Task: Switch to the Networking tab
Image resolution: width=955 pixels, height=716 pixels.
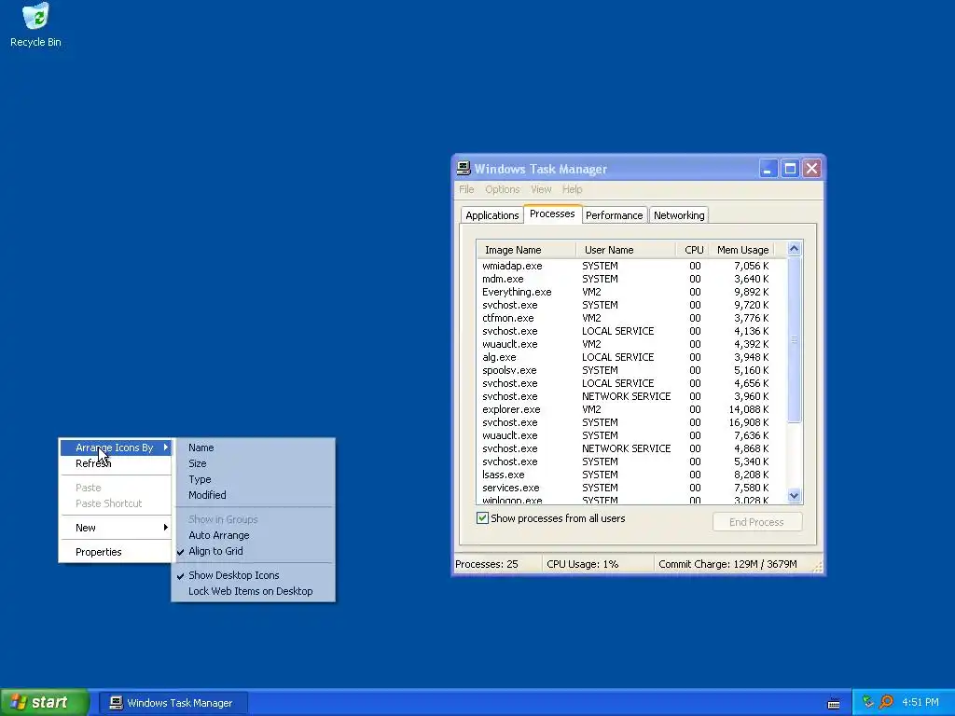Action: click(x=679, y=215)
